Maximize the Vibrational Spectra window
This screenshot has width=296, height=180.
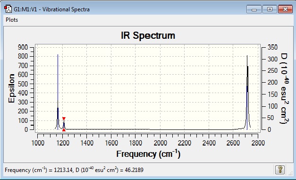[x=270, y=9]
